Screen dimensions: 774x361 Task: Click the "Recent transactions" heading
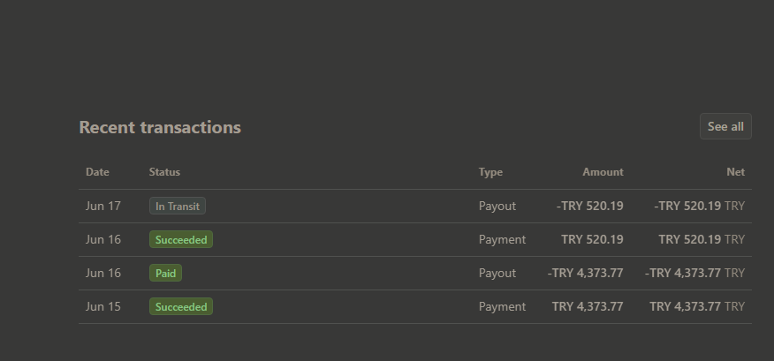click(x=160, y=127)
